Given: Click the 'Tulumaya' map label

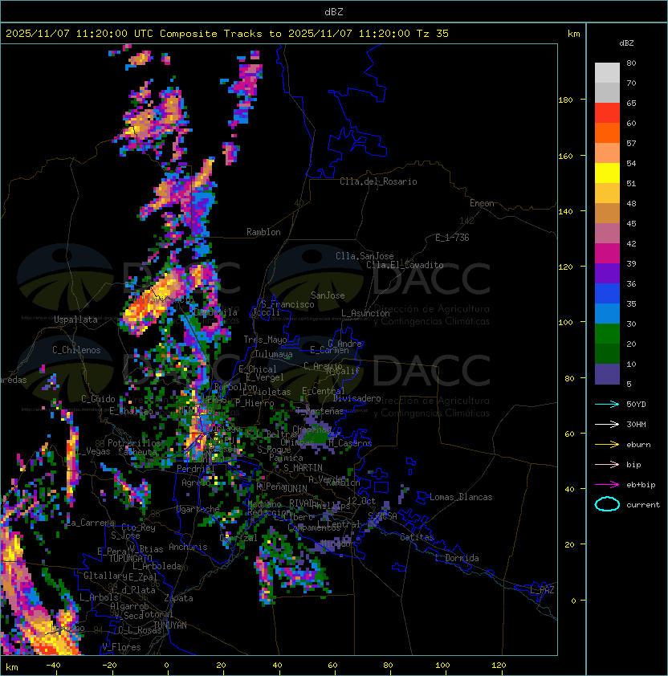Looking at the screenshot, I should click(x=274, y=354).
